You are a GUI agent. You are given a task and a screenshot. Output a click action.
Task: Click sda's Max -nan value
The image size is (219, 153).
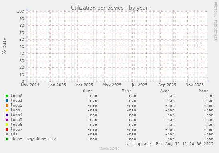point(209,134)
